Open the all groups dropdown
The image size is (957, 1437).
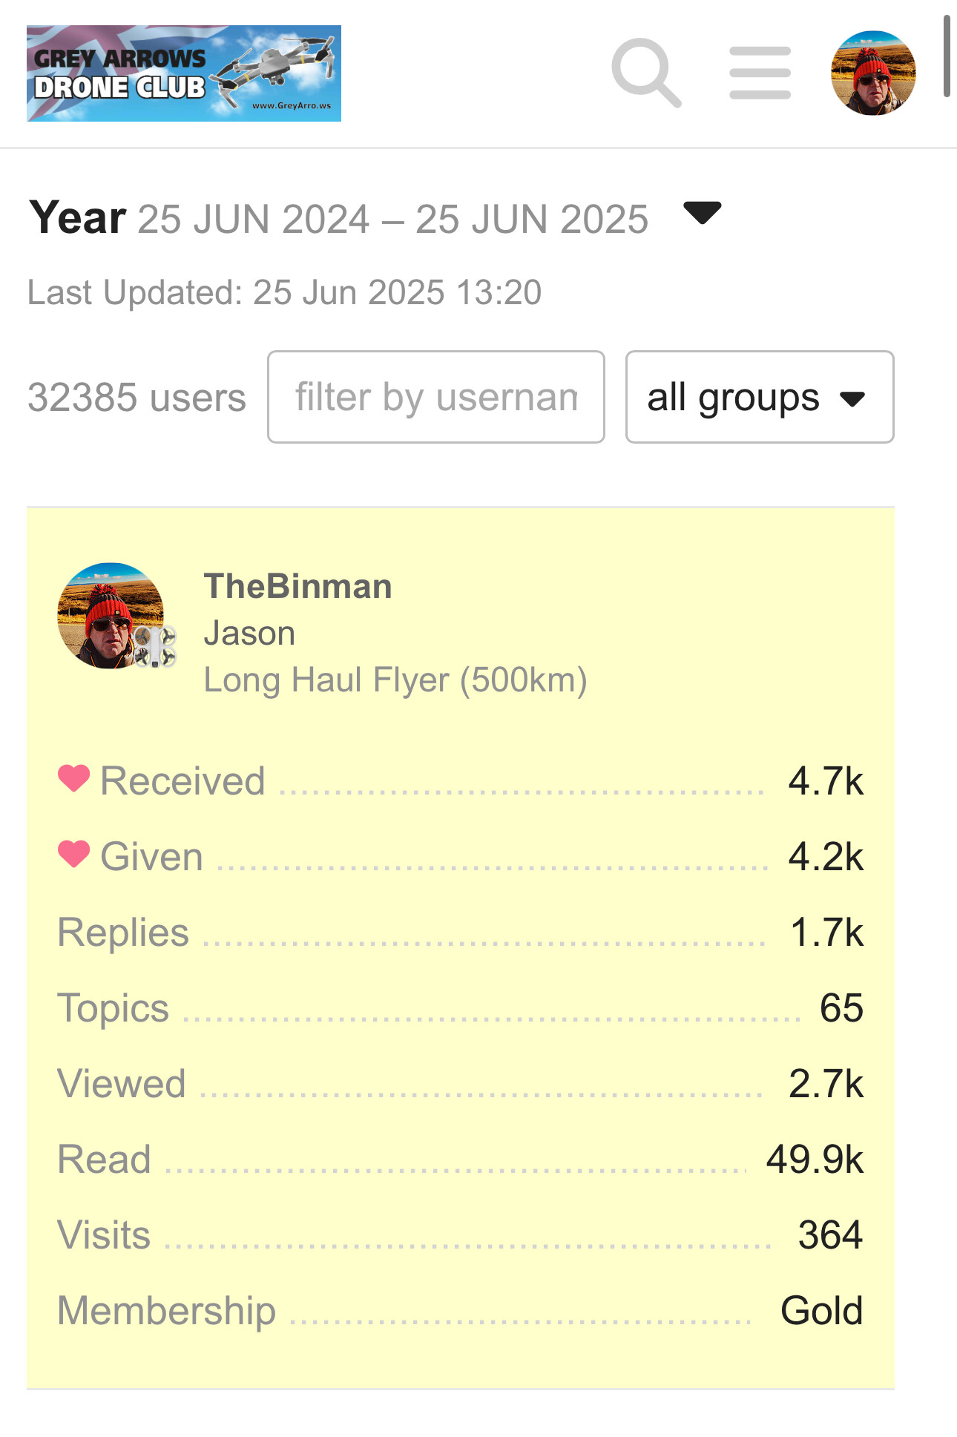(760, 397)
